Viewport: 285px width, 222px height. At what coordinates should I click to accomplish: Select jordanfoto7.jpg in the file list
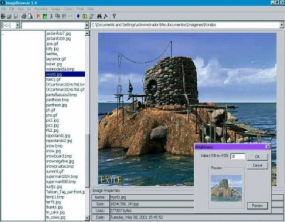(x=58, y=33)
